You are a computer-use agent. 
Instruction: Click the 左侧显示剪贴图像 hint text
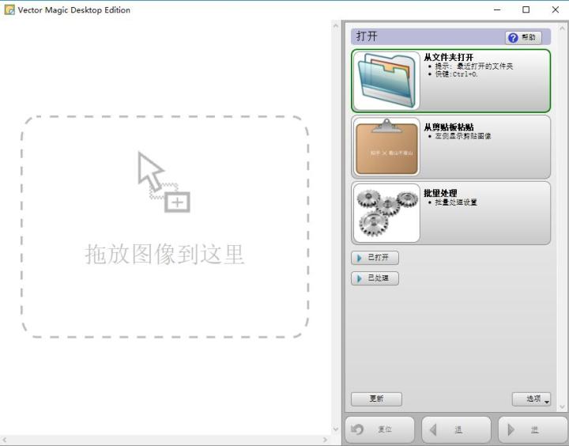(462, 136)
